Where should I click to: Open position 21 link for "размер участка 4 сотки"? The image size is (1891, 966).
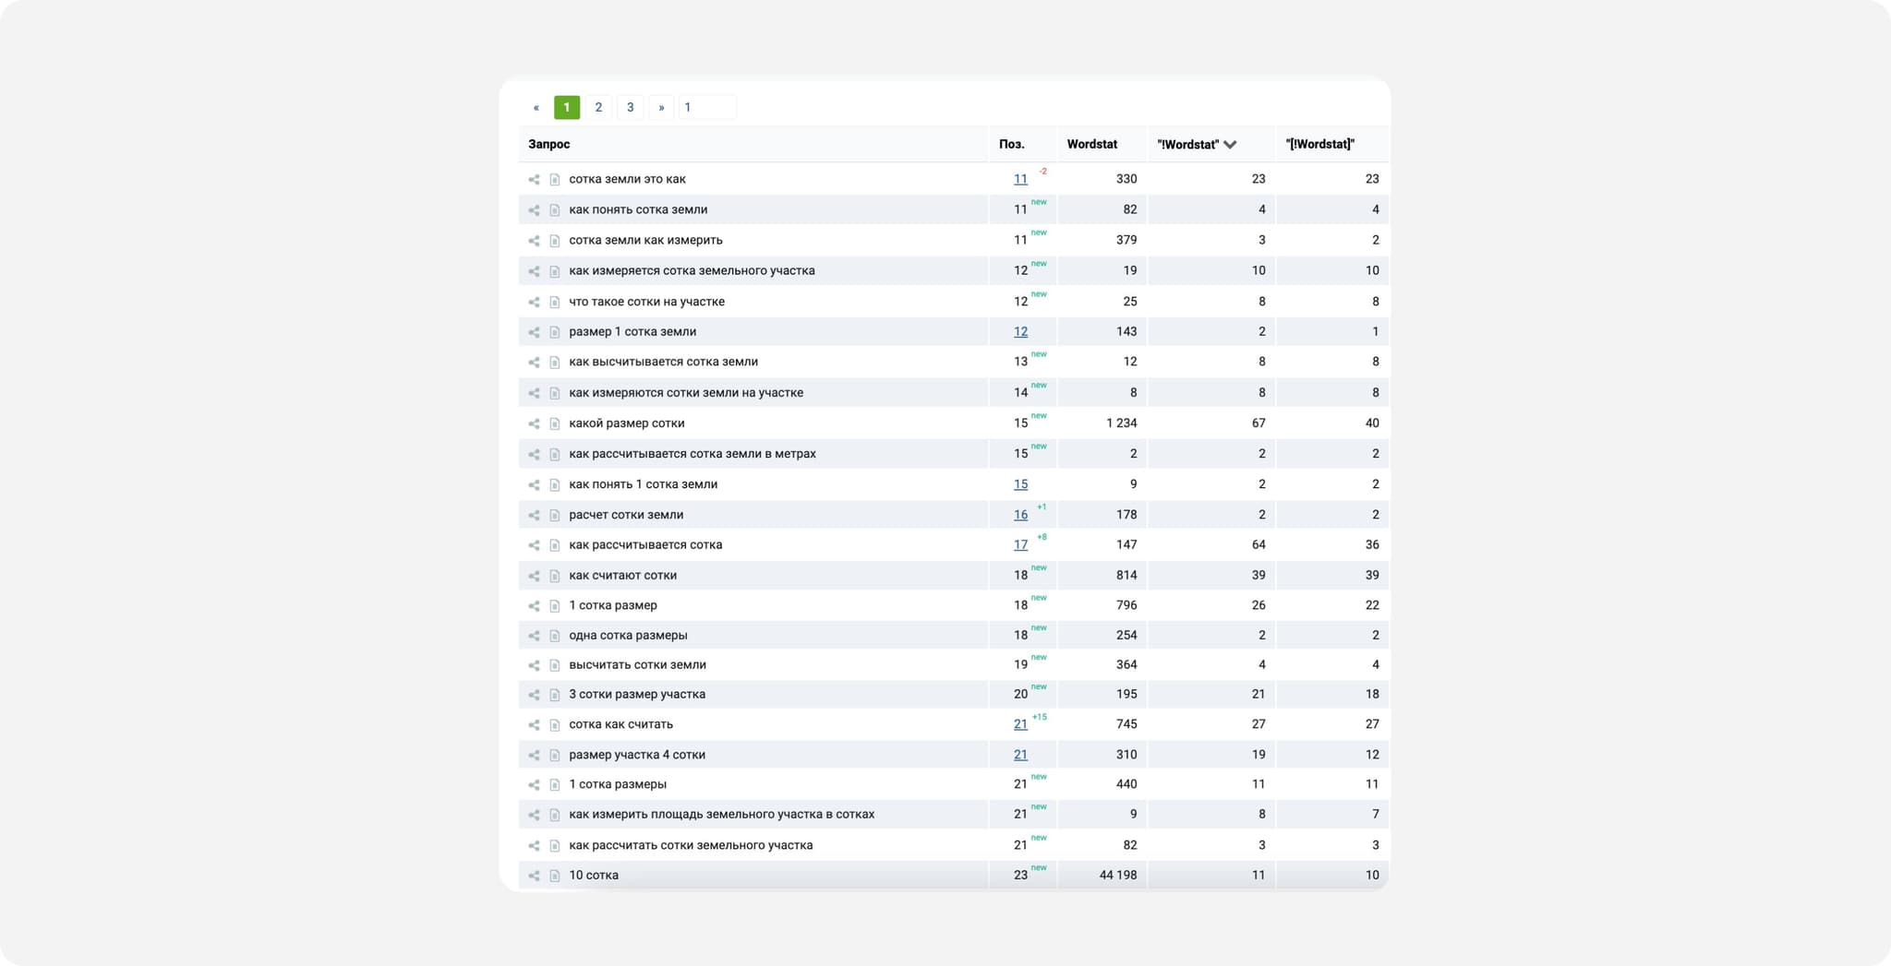[x=1020, y=755]
